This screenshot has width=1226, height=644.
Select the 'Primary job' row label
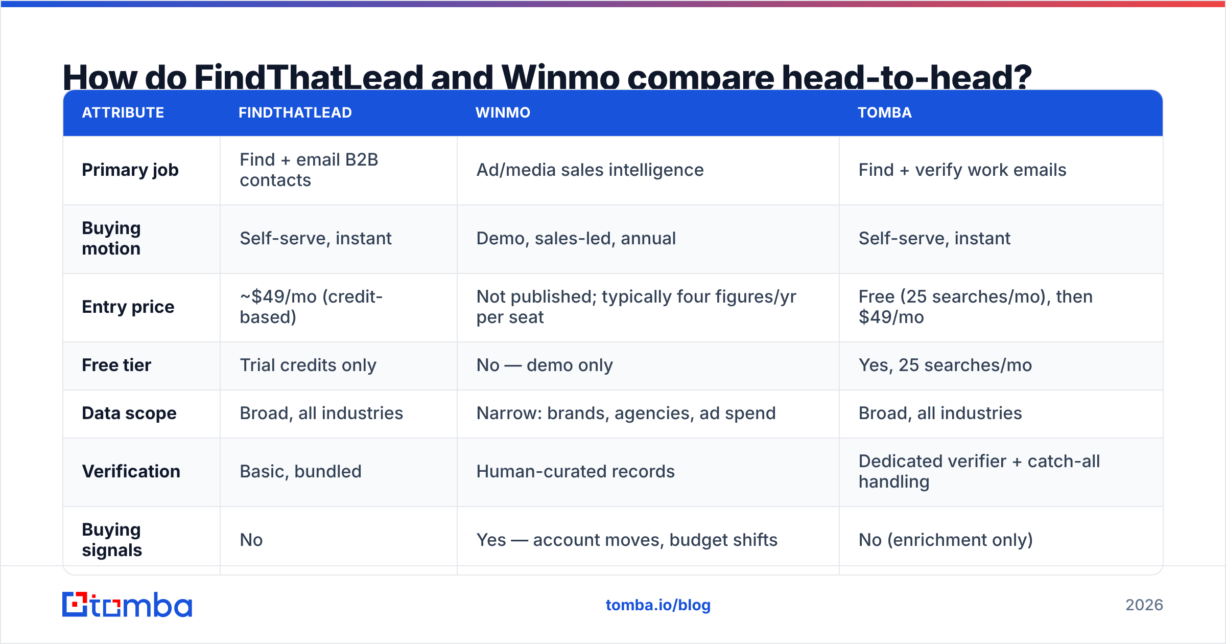point(130,170)
